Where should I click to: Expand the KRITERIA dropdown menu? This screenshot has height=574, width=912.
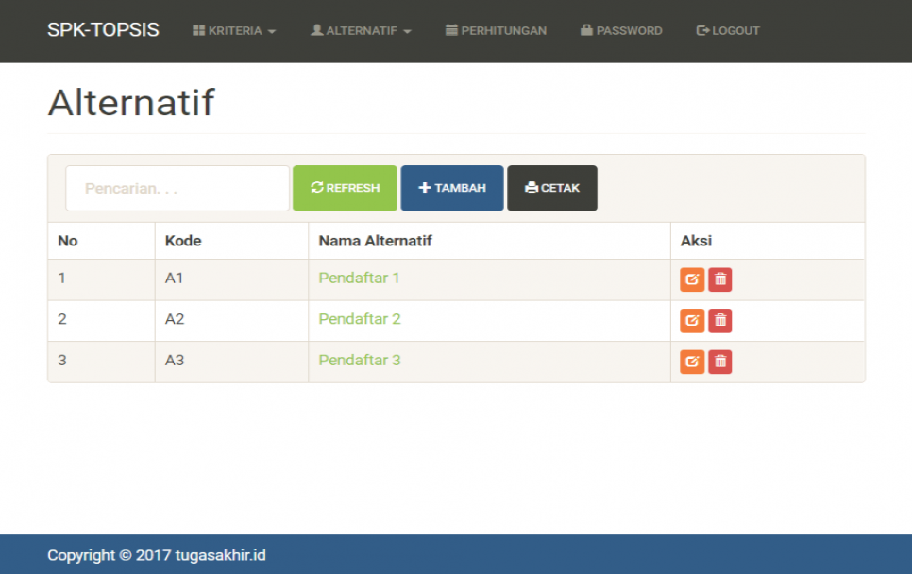pyautogui.click(x=234, y=30)
